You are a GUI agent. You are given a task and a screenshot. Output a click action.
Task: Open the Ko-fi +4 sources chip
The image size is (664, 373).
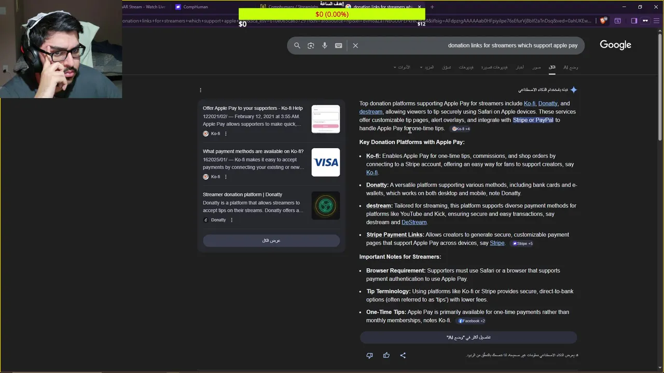461,129
